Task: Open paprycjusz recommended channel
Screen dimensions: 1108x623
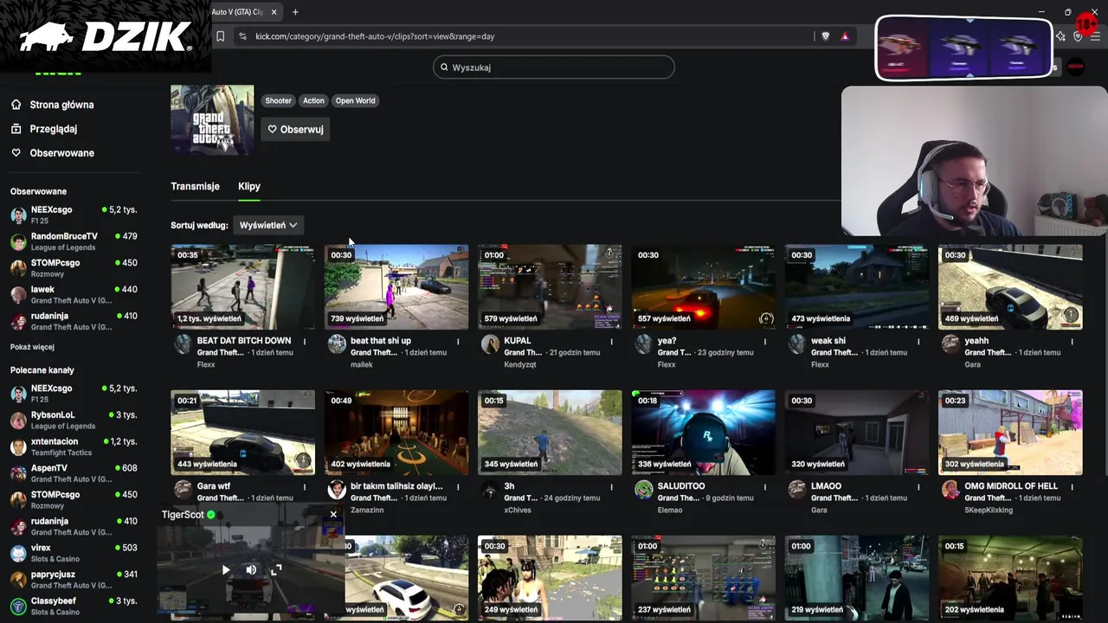Action: point(74,580)
